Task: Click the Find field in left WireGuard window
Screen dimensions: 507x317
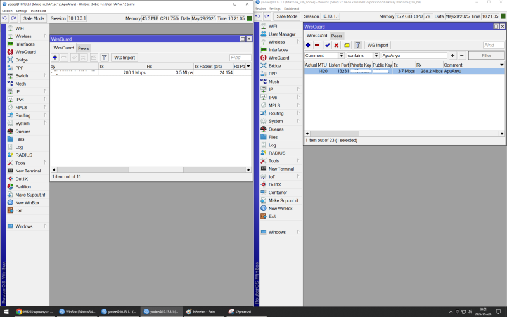Action: click(240, 58)
